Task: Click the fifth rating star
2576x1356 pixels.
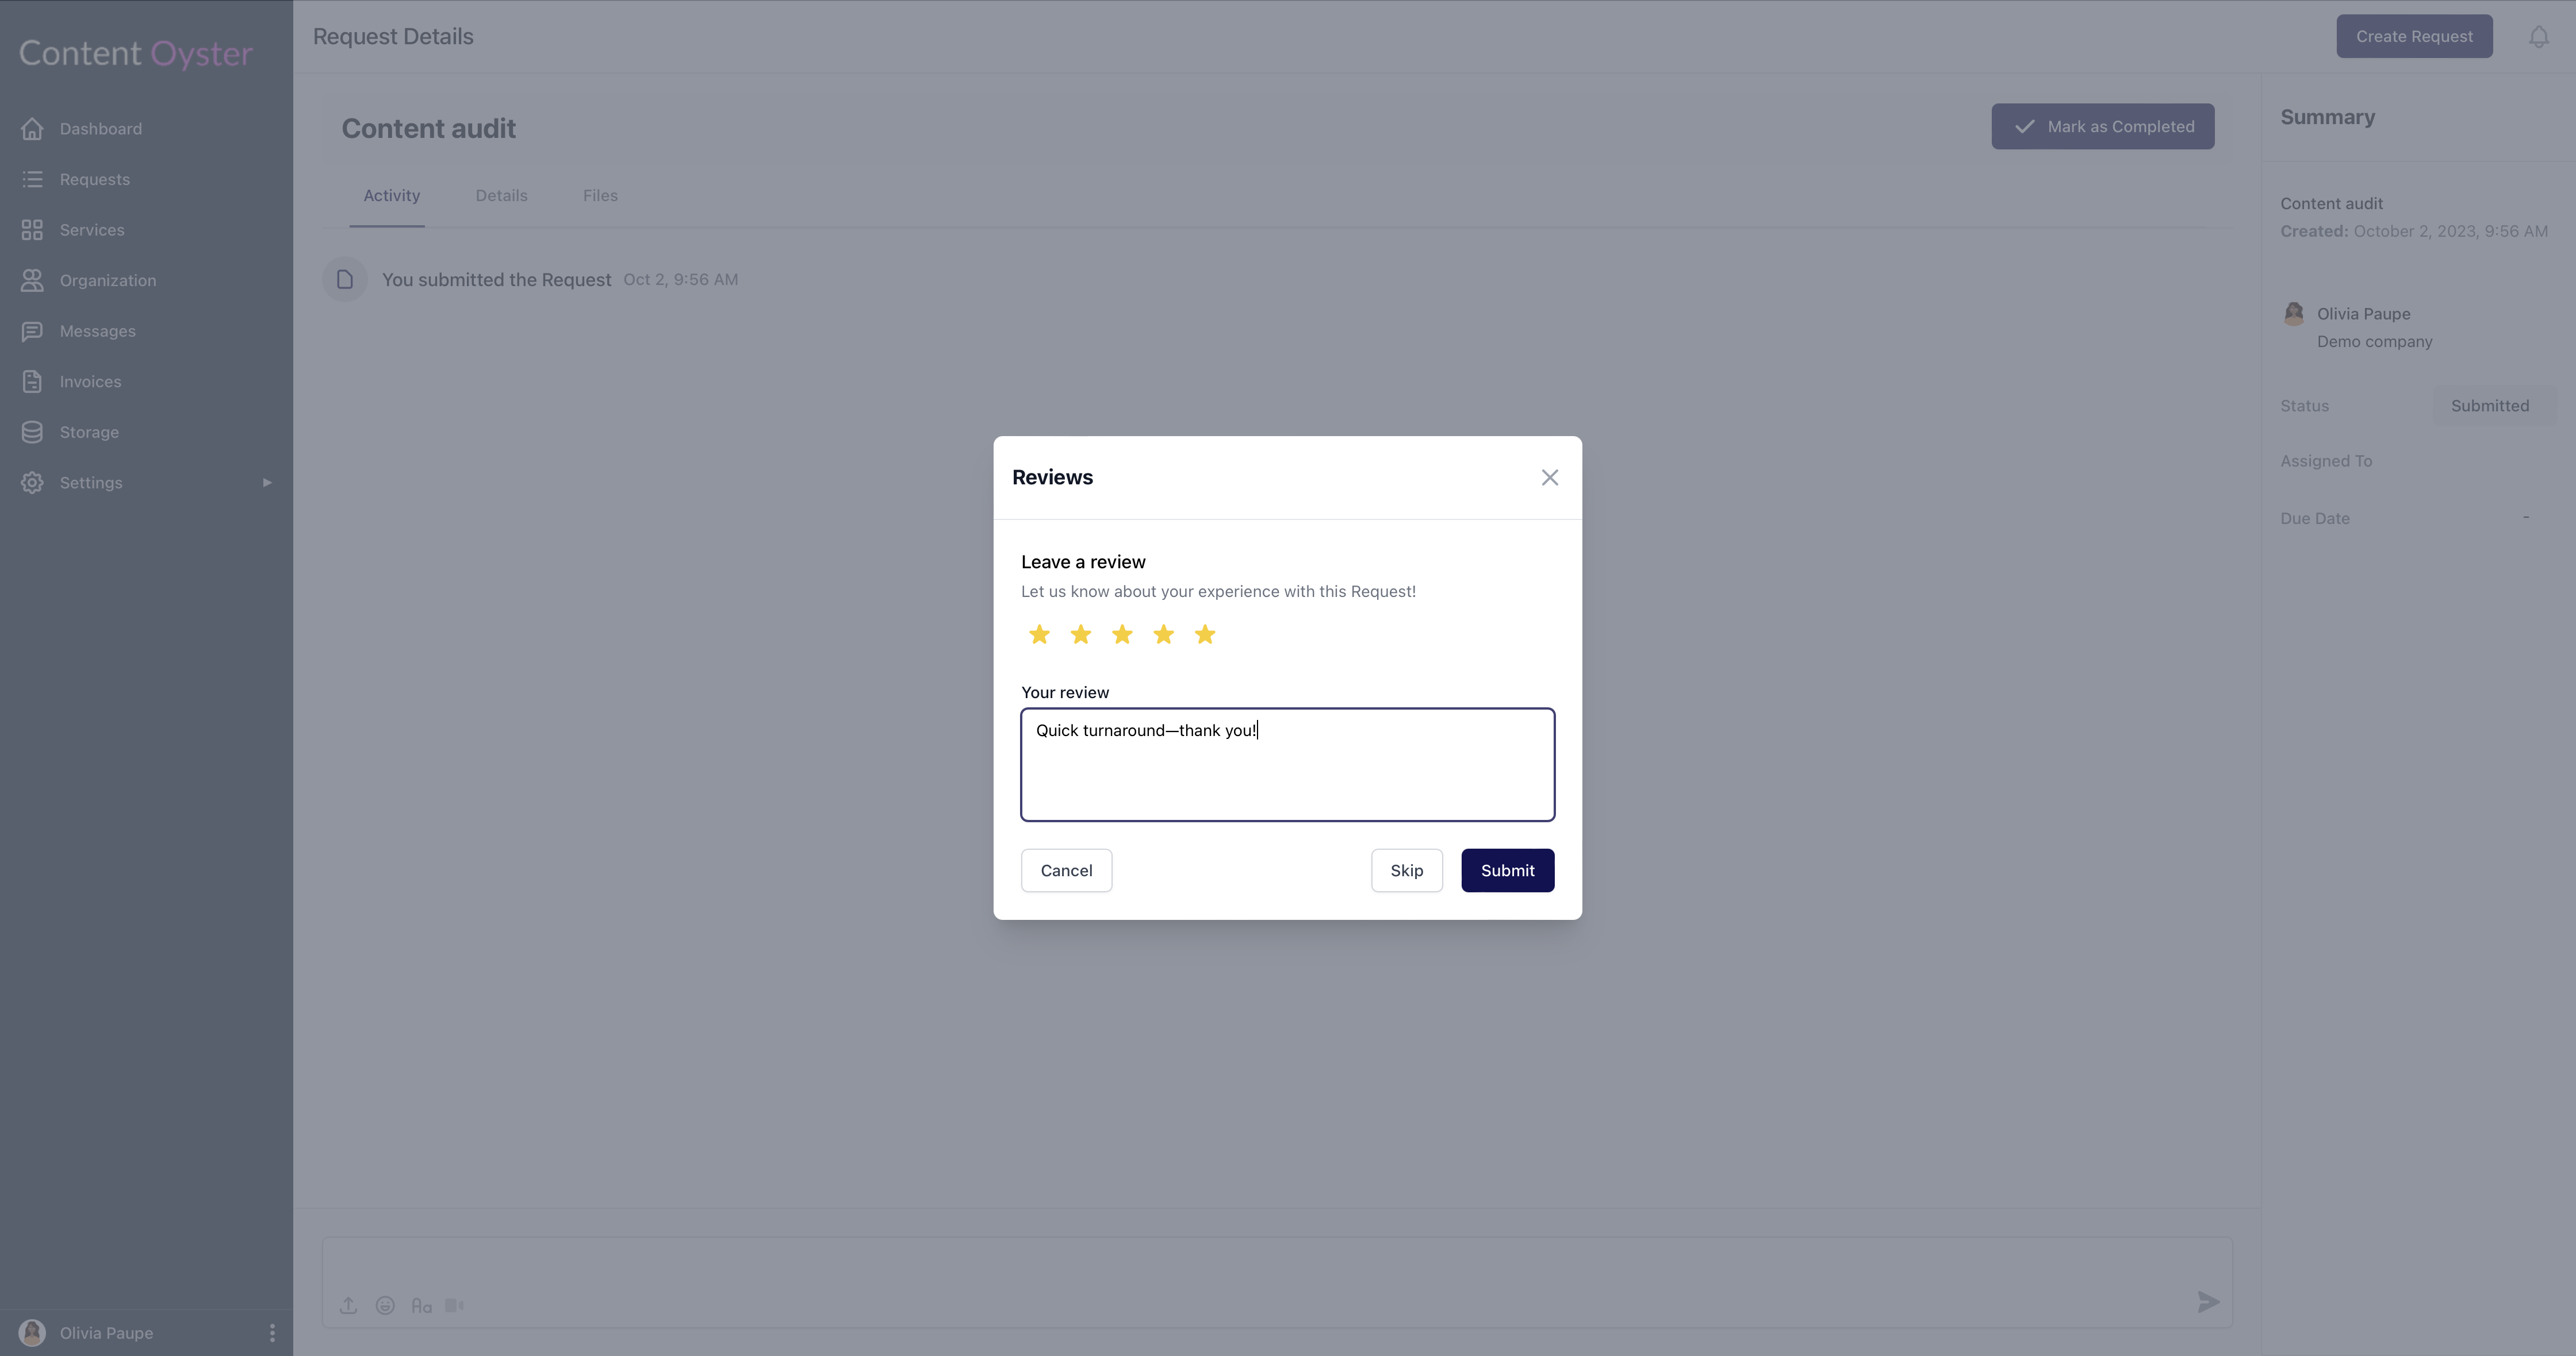Action: [1205, 634]
